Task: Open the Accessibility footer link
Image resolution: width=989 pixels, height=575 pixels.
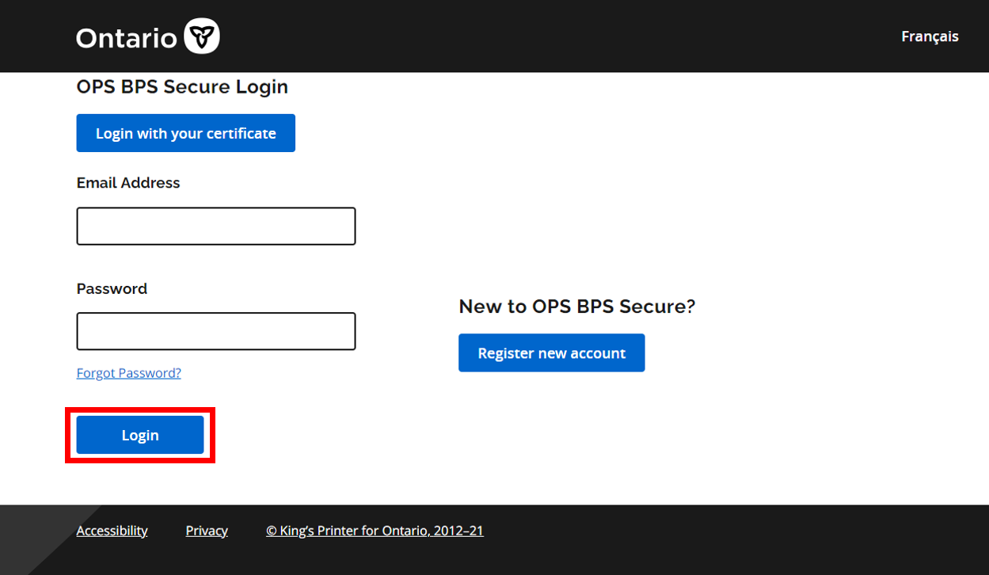Action: [x=112, y=531]
